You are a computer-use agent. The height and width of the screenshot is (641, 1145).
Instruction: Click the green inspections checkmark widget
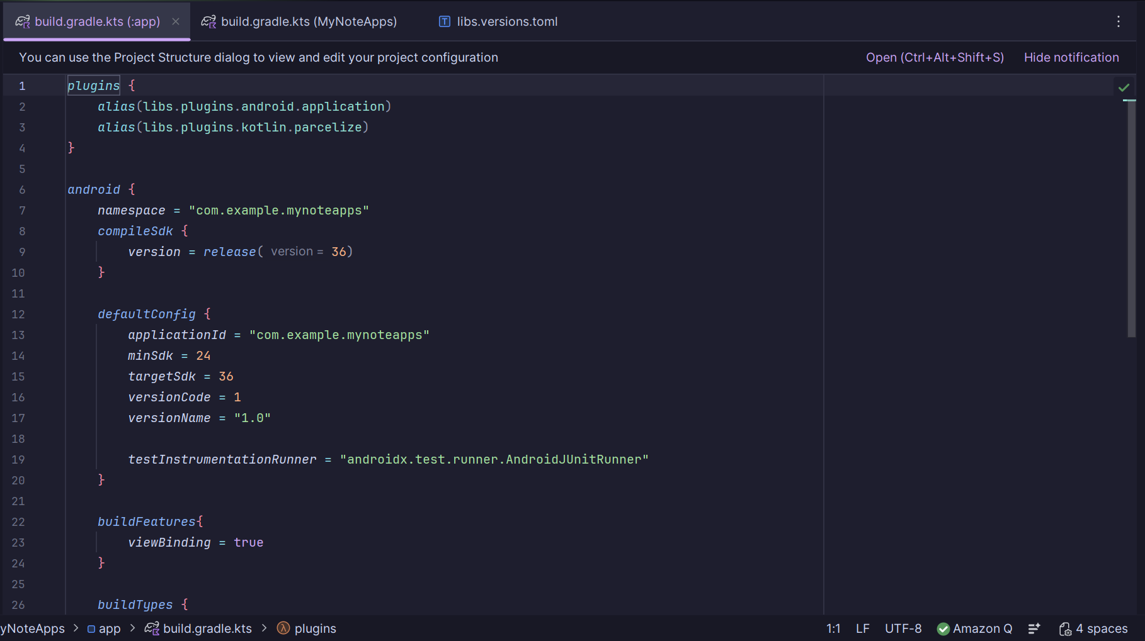coord(1125,87)
